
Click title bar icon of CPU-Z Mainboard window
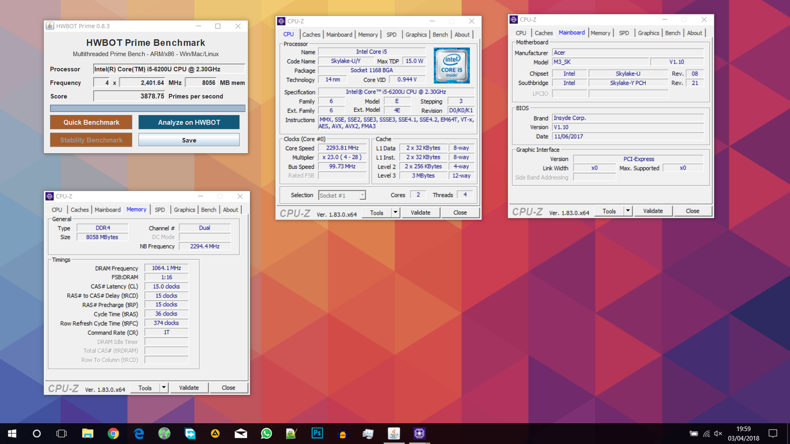tap(513, 19)
